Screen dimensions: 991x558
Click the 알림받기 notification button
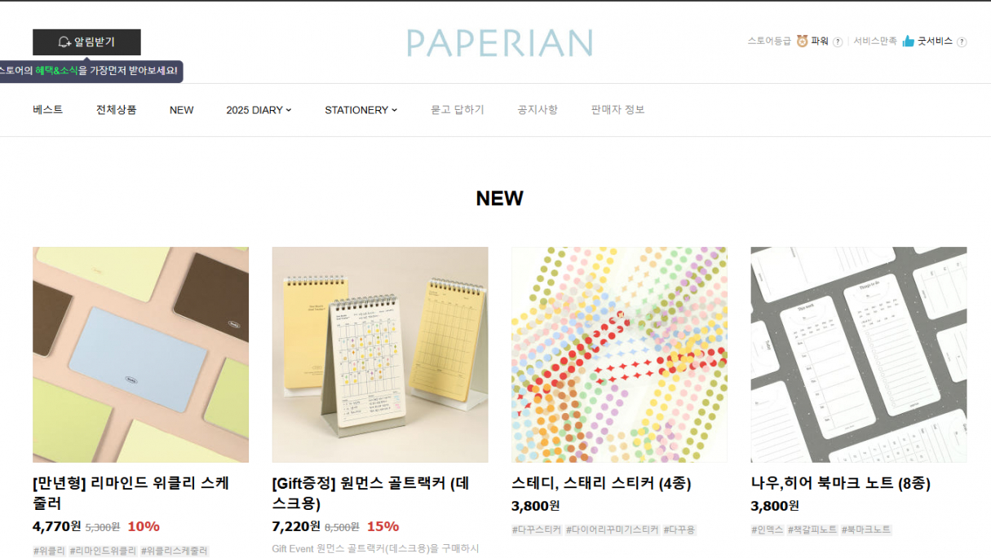point(86,42)
